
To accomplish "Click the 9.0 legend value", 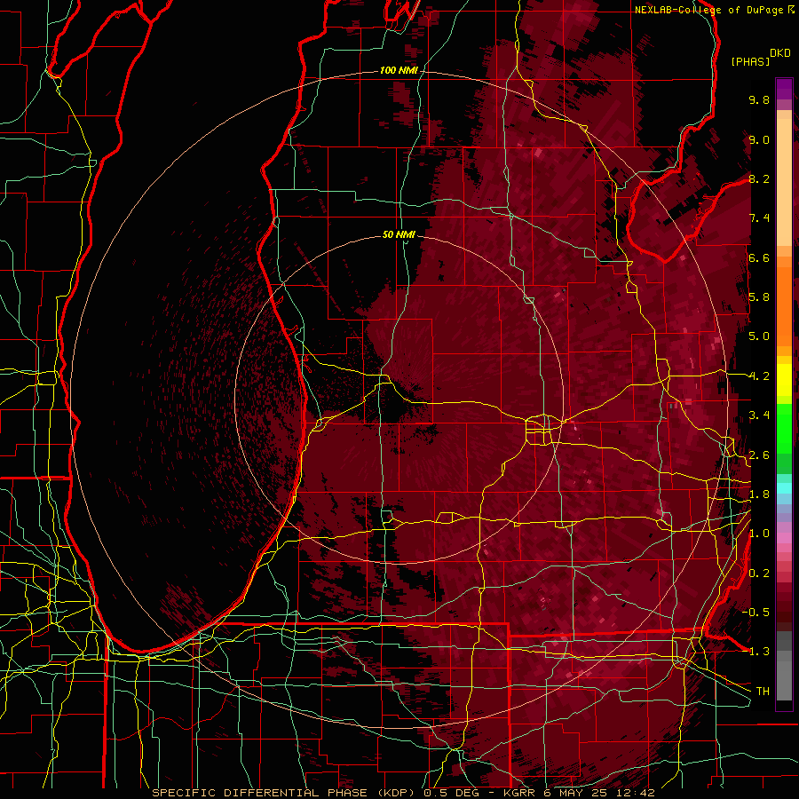I will (759, 139).
